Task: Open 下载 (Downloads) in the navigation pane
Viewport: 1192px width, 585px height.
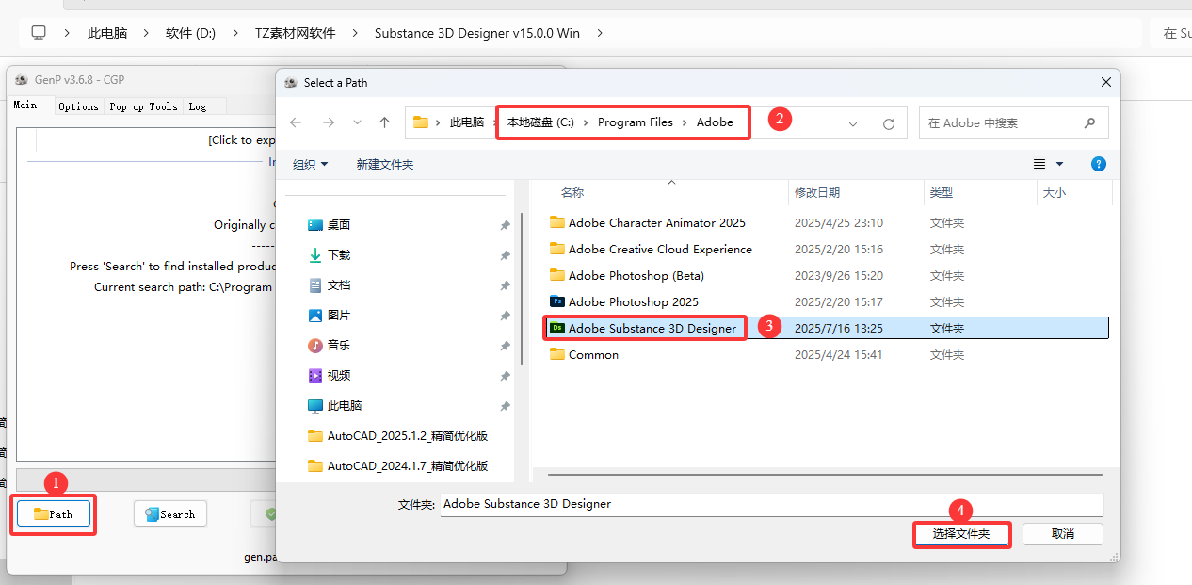Action: coord(339,254)
